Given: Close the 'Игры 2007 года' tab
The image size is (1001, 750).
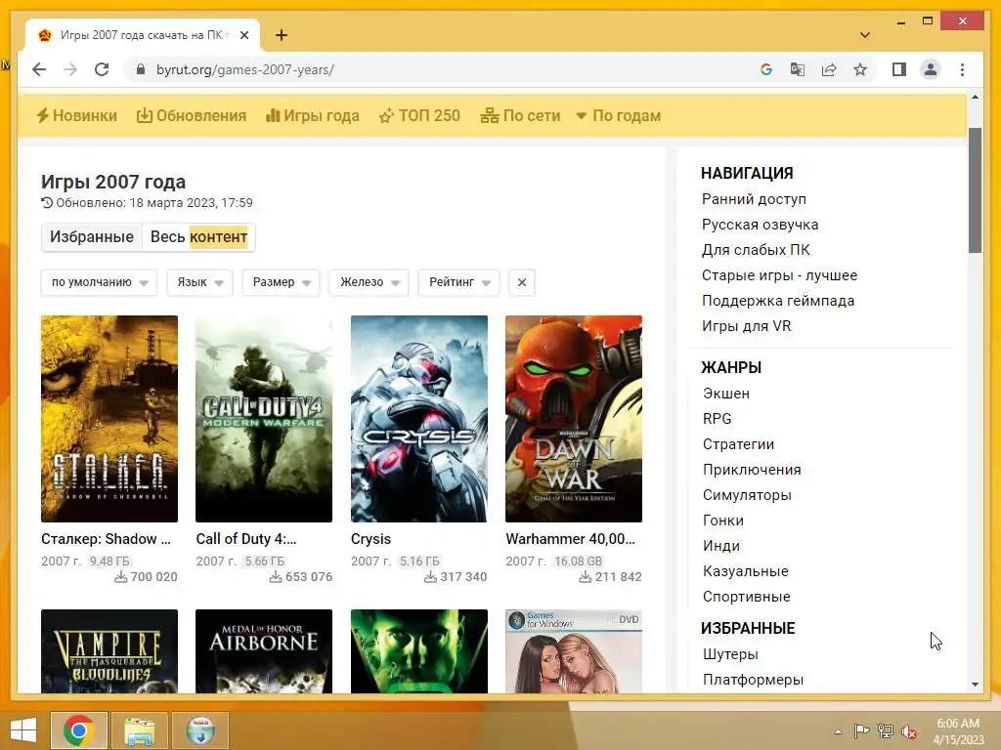Looking at the screenshot, I should tap(243, 35).
